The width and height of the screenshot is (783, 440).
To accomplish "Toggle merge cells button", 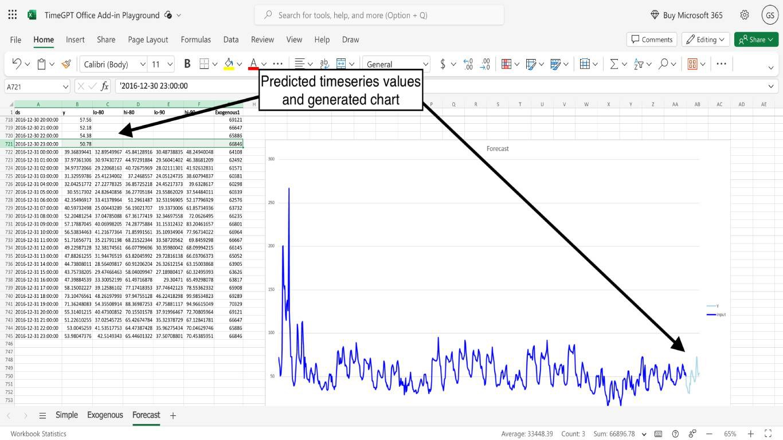I will coord(341,64).
